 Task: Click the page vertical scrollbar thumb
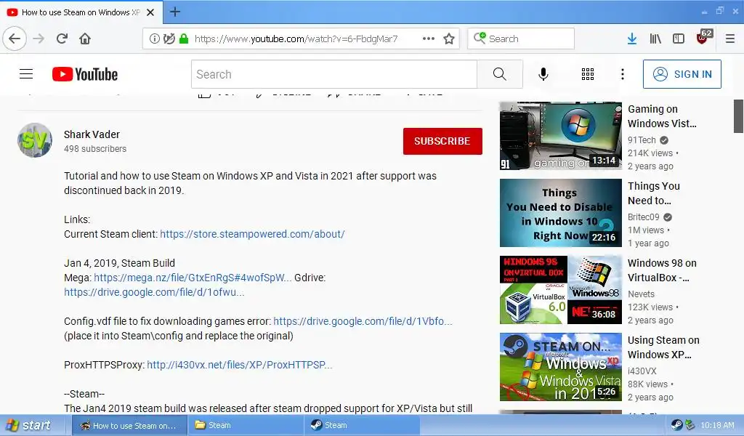pyautogui.click(x=738, y=116)
